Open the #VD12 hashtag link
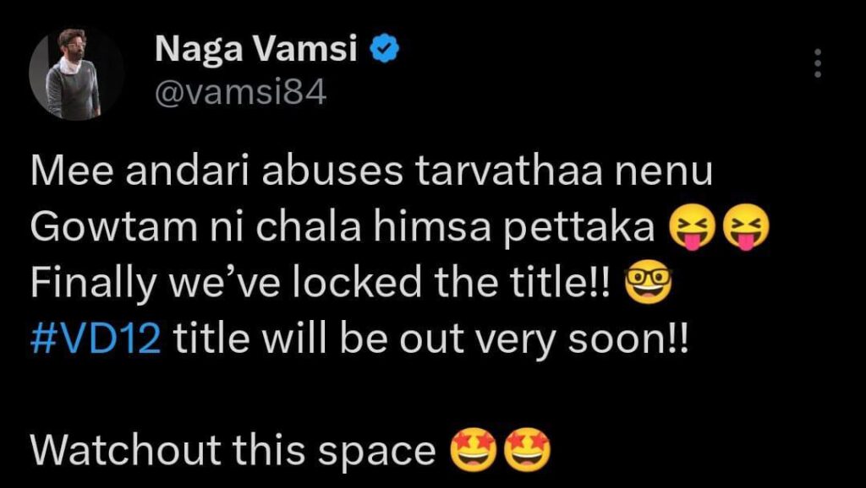This screenshot has width=866, height=488. [96, 341]
